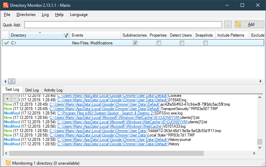Enable Detect Users checkbox for C:\
Viewport: 266px width, 167px height.
click(182, 43)
